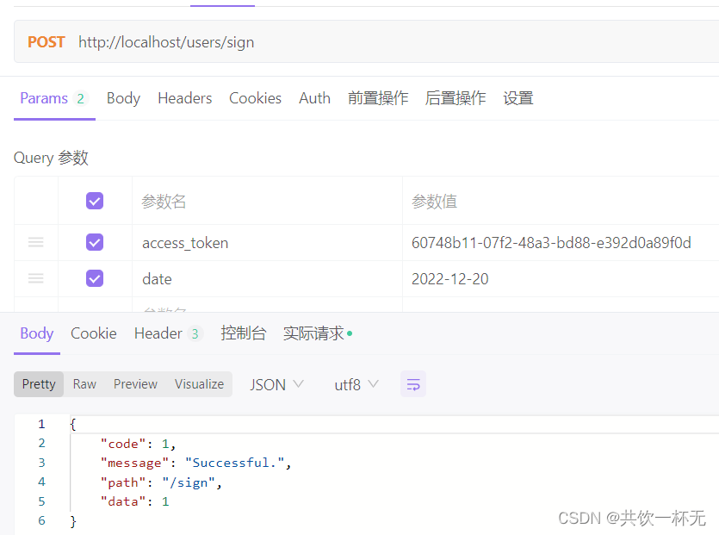This screenshot has height=535, width=719.
Task: Switch to the Body request tab
Action: 123,98
